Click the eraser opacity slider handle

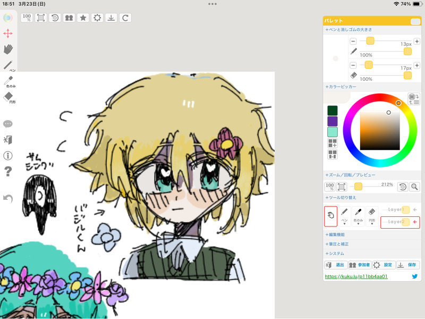coord(407,75)
